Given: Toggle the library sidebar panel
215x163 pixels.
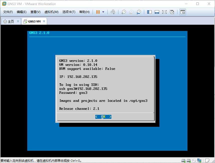Looking at the screenshot, I should pyautogui.click(x=149, y=12).
